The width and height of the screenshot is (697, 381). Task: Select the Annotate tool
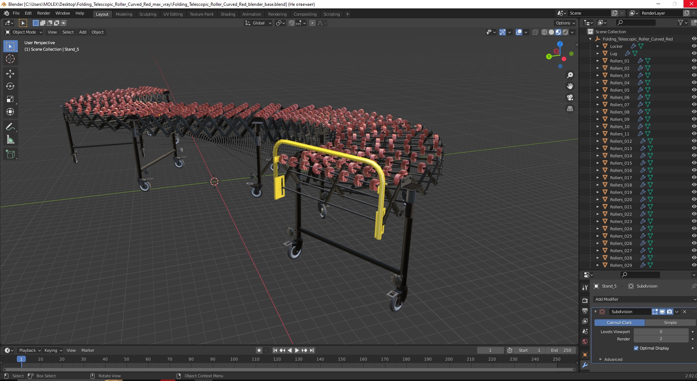click(10, 127)
